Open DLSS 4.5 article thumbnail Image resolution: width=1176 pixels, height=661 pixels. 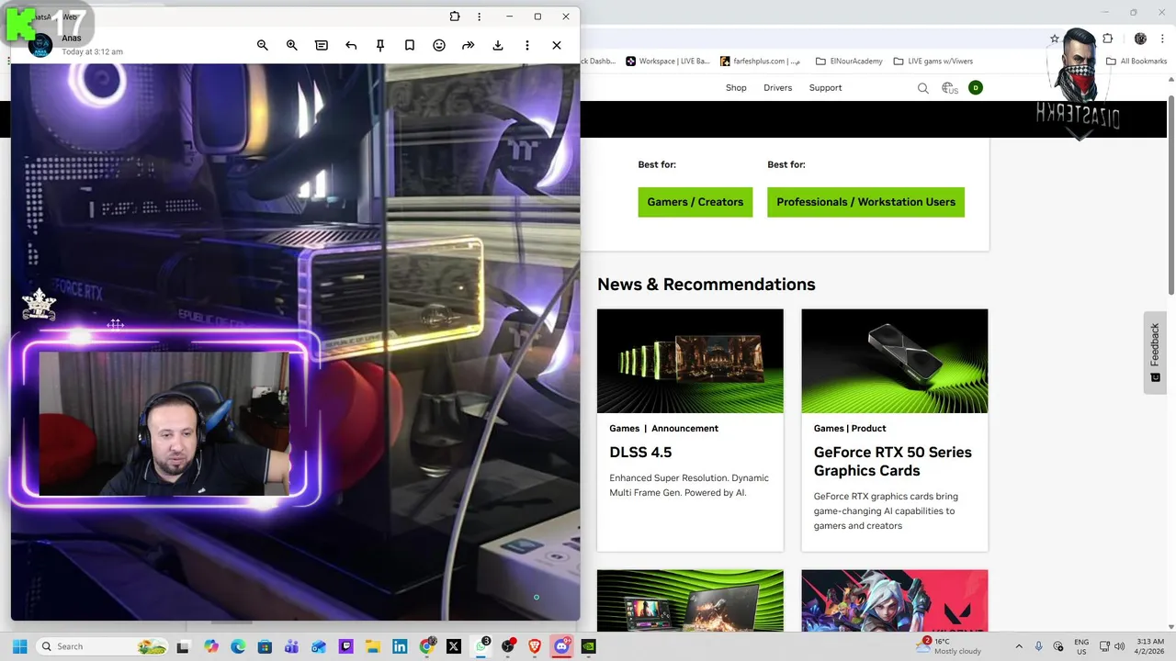tap(690, 361)
